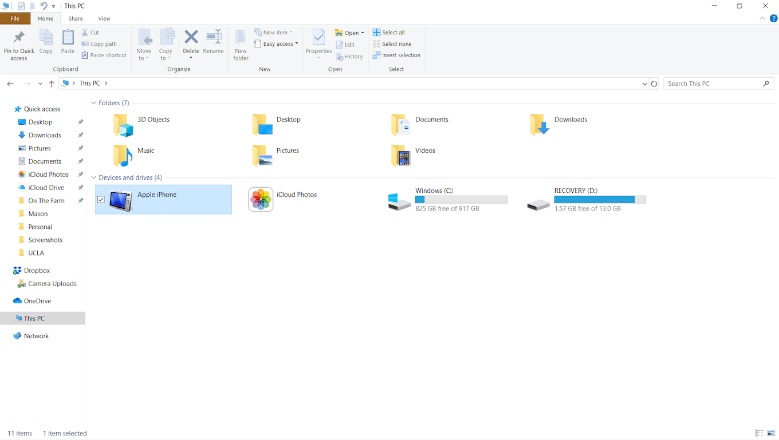779x440 pixels.
Task: Open iCloud Drive in the sidebar
Action: [x=46, y=188]
